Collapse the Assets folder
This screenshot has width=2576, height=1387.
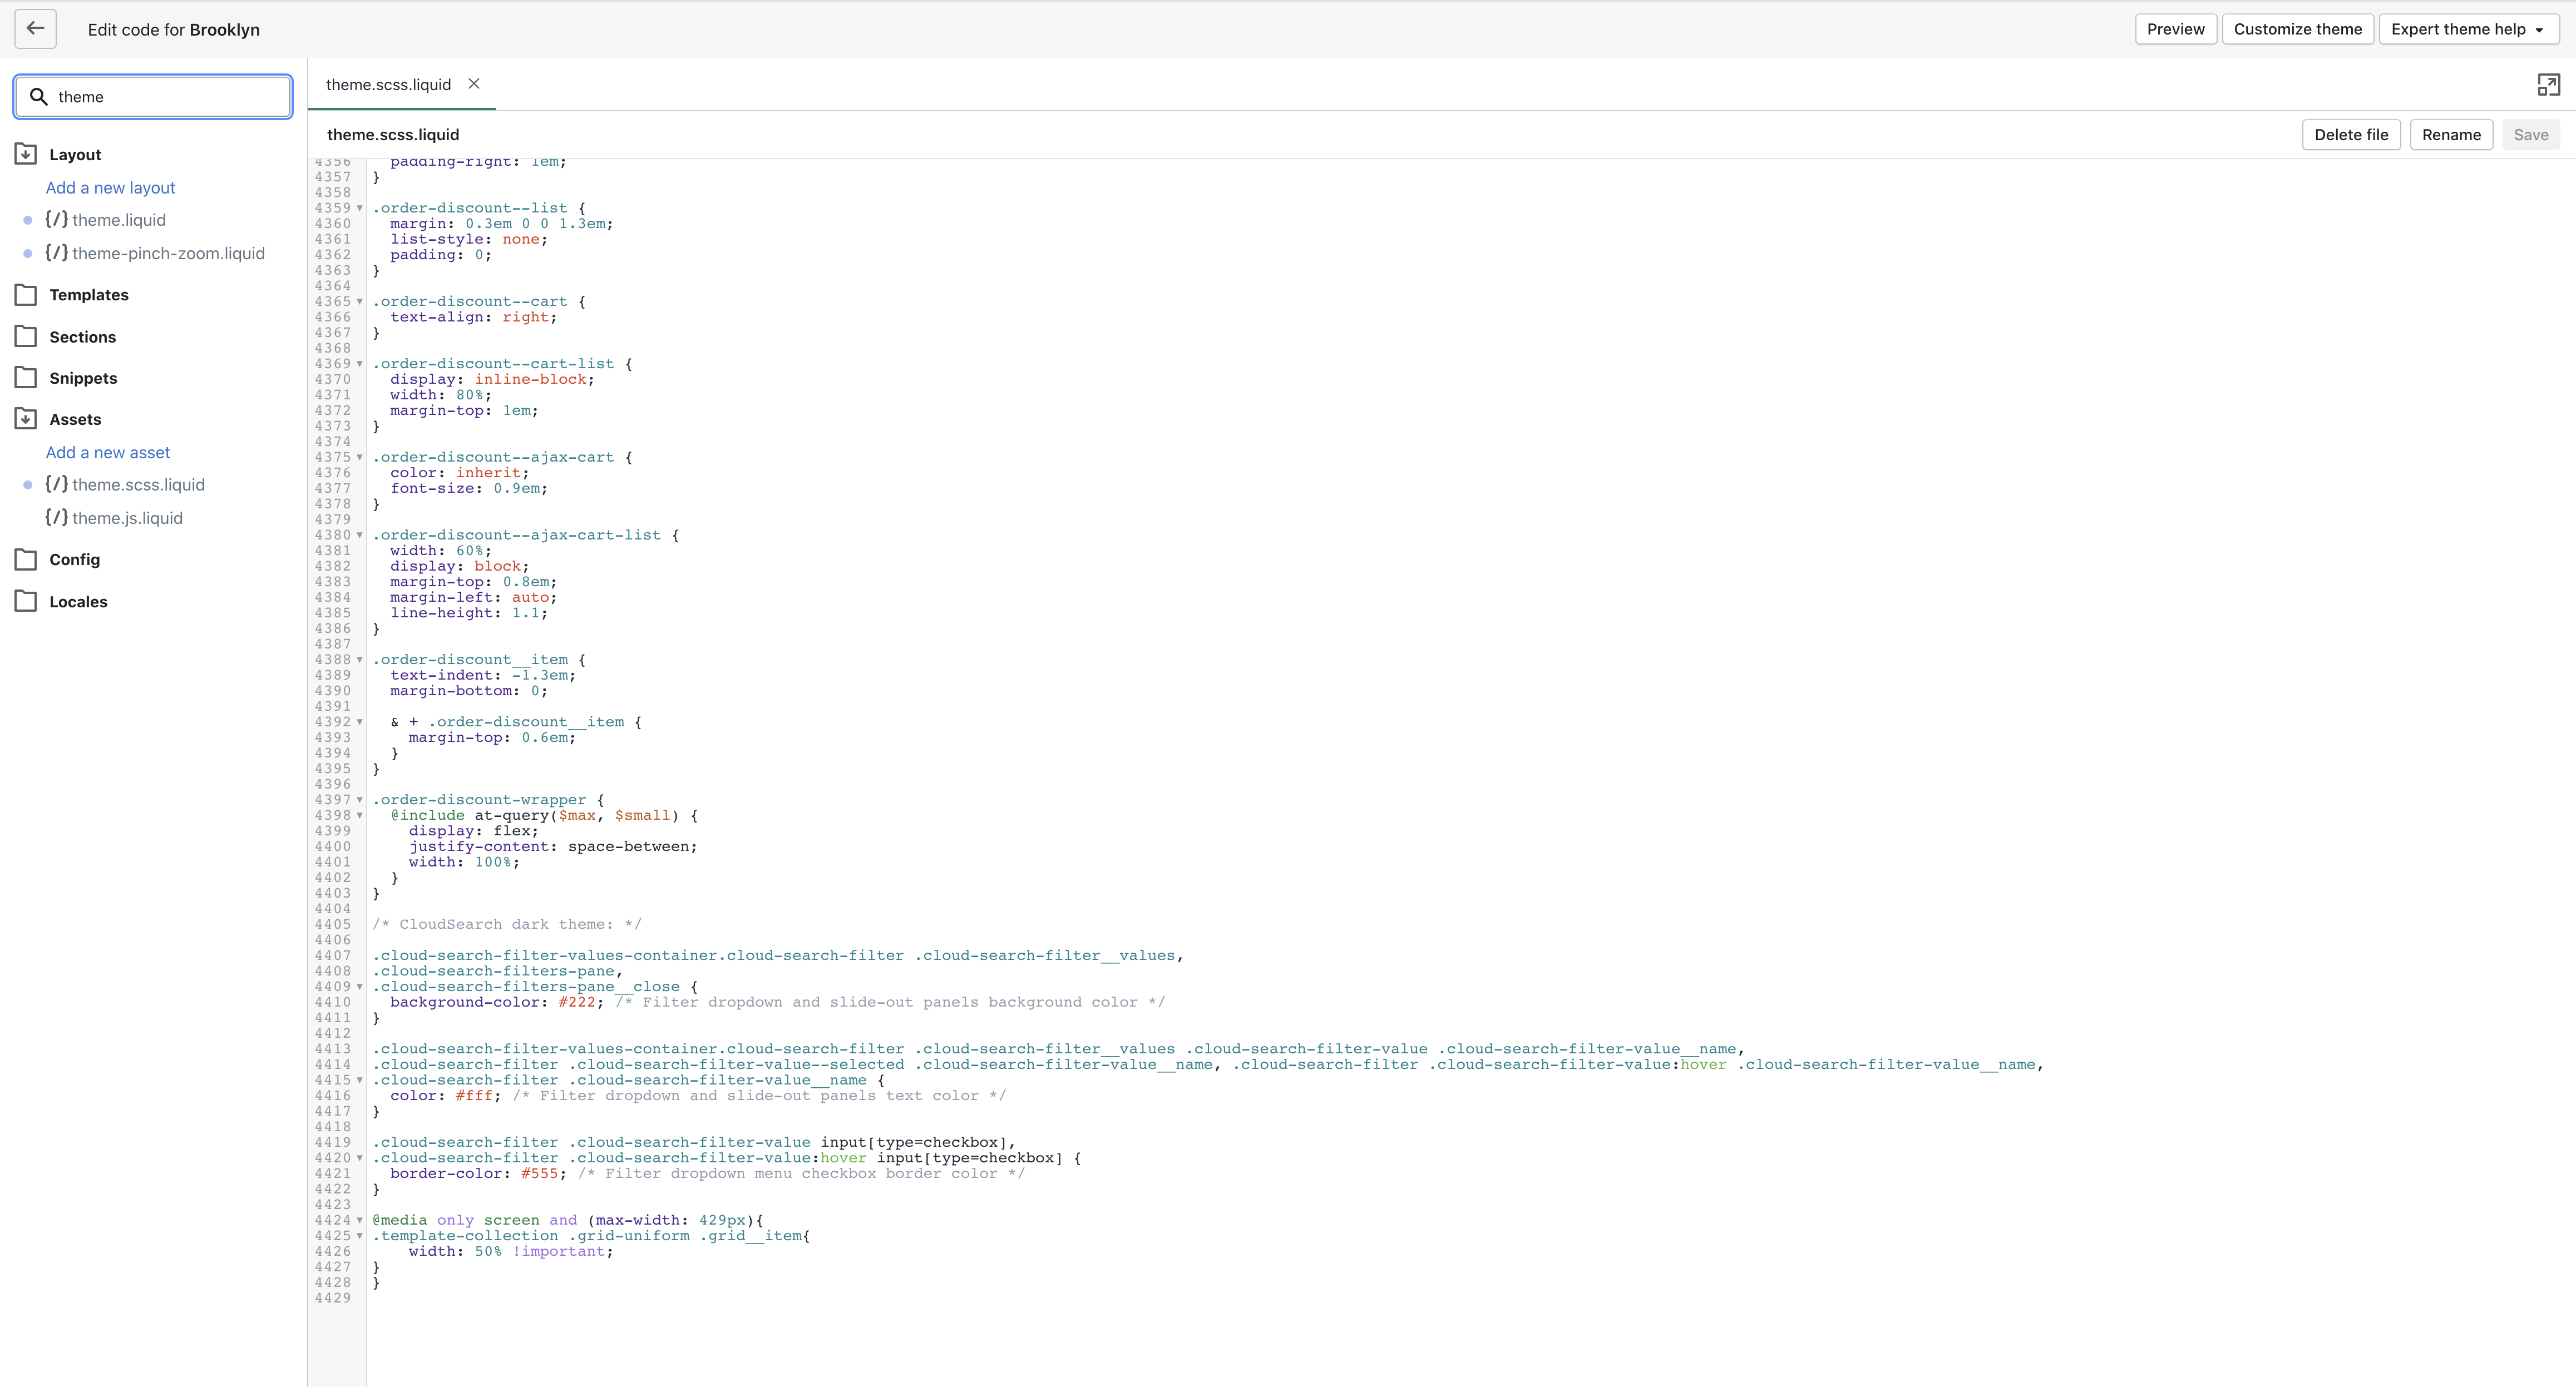coord(26,419)
